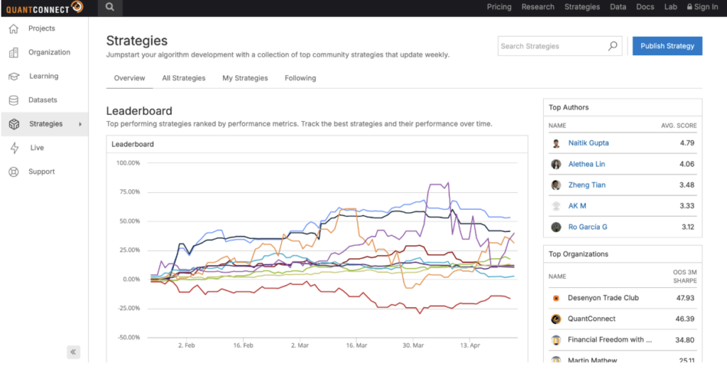Click the Strategies cube icon
The image size is (727, 373).
14,124
